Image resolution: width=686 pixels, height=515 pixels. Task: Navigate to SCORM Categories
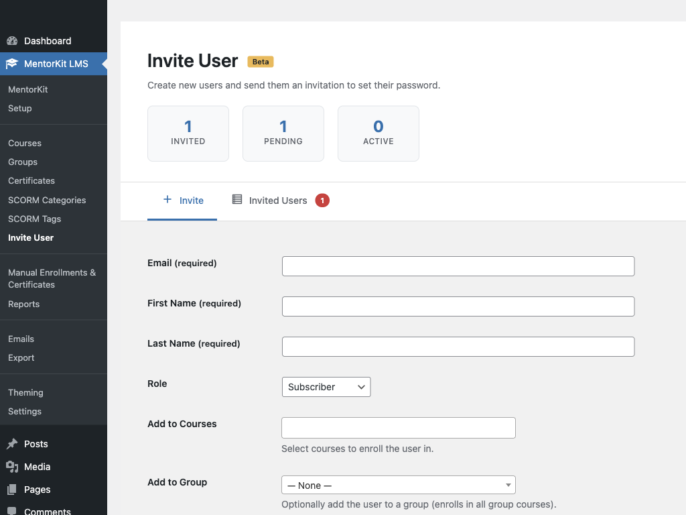(x=47, y=200)
